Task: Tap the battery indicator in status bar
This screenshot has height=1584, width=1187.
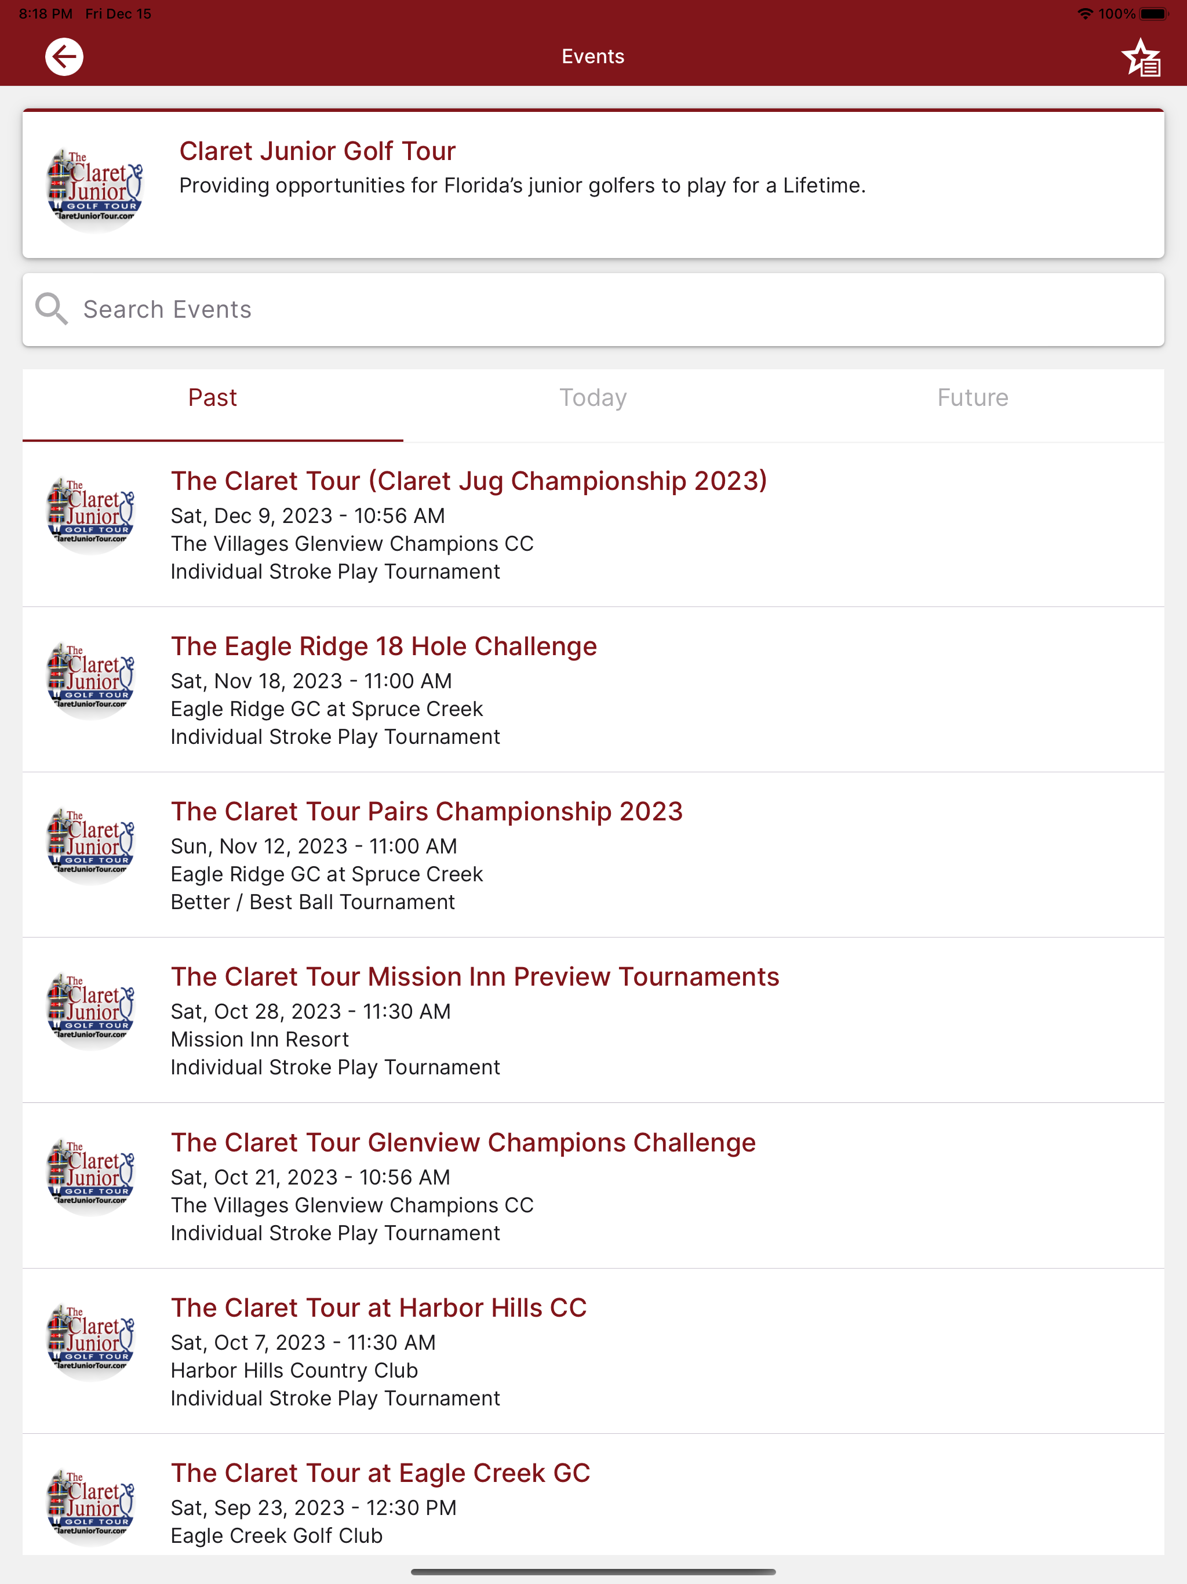Action: point(1154,13)
